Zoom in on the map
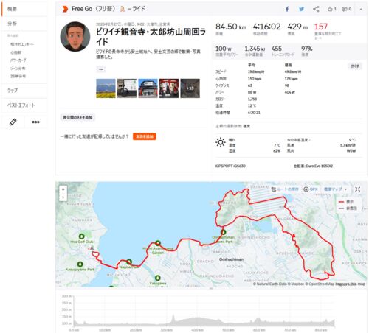Screen dimensions: 369x333 point(63,189)
